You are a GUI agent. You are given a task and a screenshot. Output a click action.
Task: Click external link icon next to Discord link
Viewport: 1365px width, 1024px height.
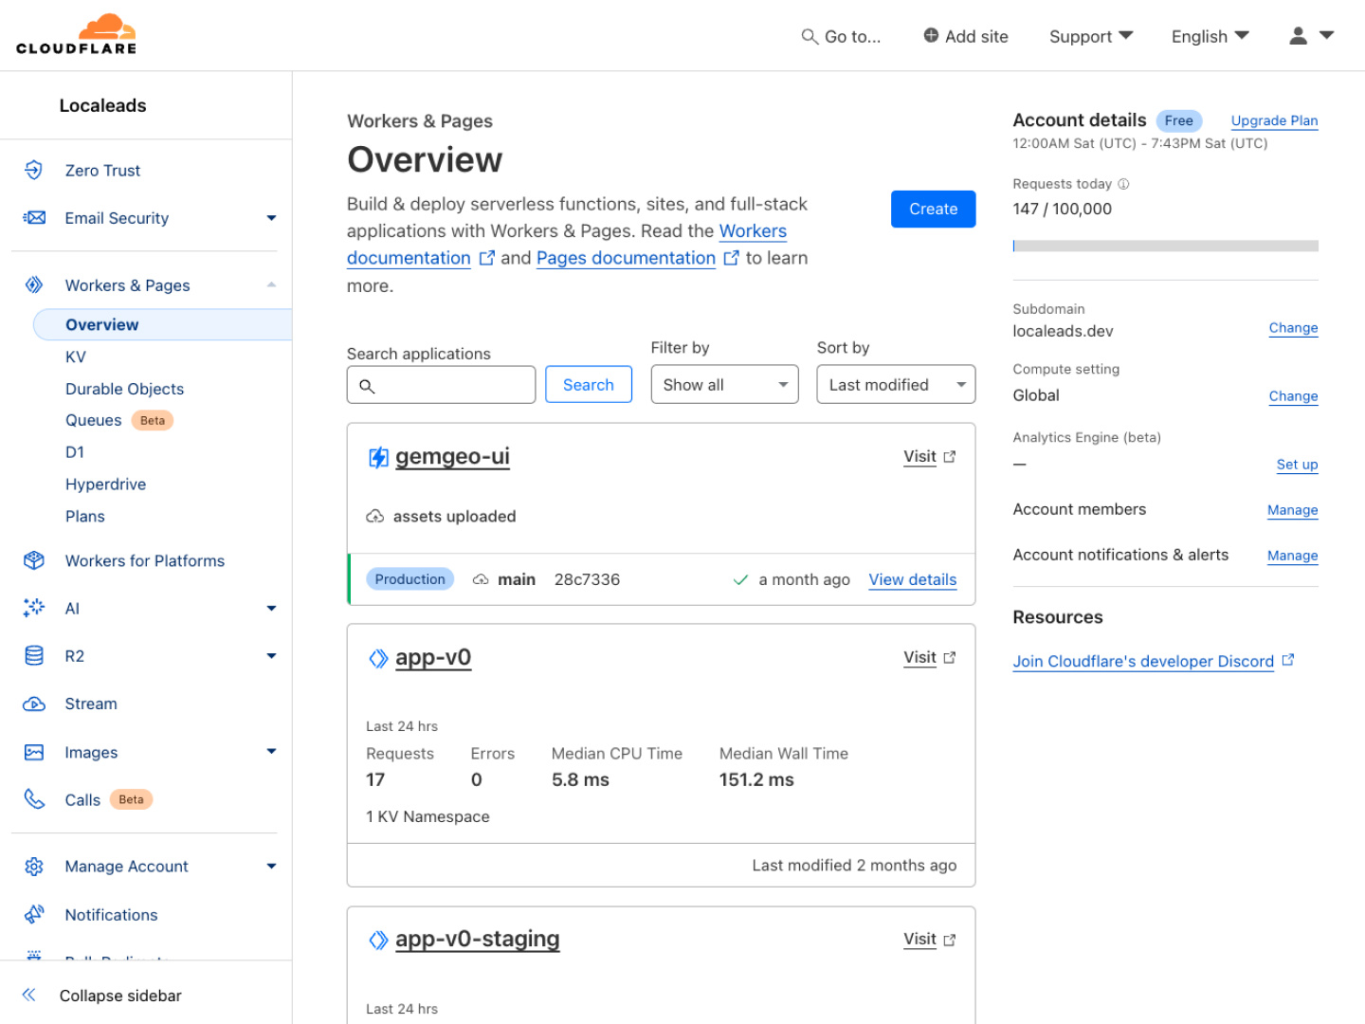[1288, 660]
